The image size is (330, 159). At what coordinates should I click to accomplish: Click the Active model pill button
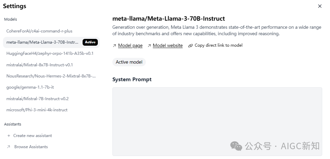(129, 62)
